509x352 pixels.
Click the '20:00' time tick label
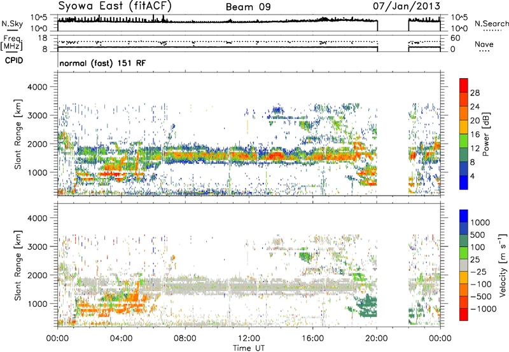click(377, 339)
